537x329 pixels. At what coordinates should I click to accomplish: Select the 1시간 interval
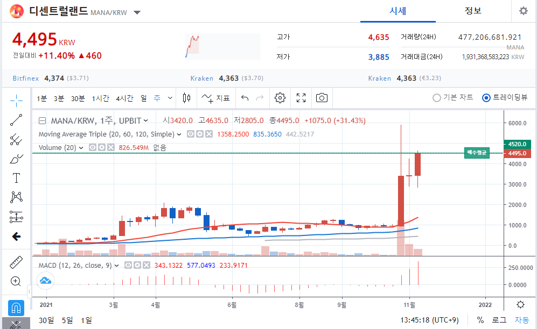(x=100, y=98)
